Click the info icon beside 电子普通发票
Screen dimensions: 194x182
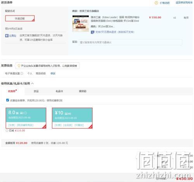22,74
